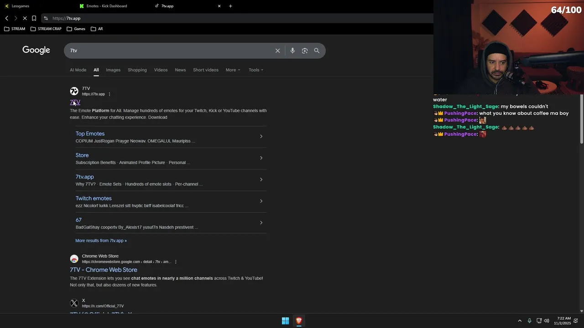The image size is (584, 328).
Task: Show hidden system tray icons
Action: 520,321
